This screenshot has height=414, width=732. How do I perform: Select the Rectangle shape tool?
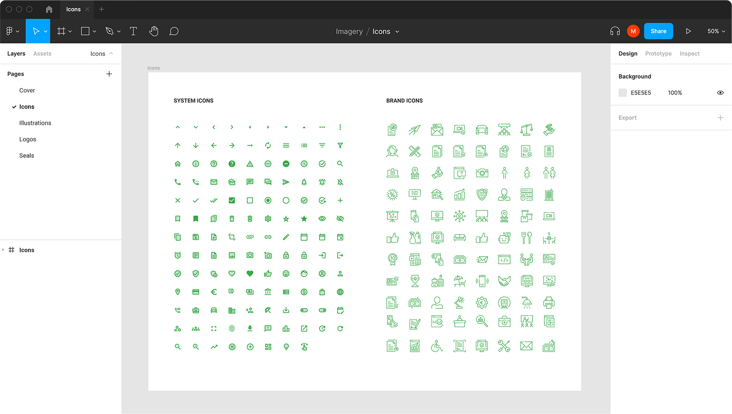[85, 31]
